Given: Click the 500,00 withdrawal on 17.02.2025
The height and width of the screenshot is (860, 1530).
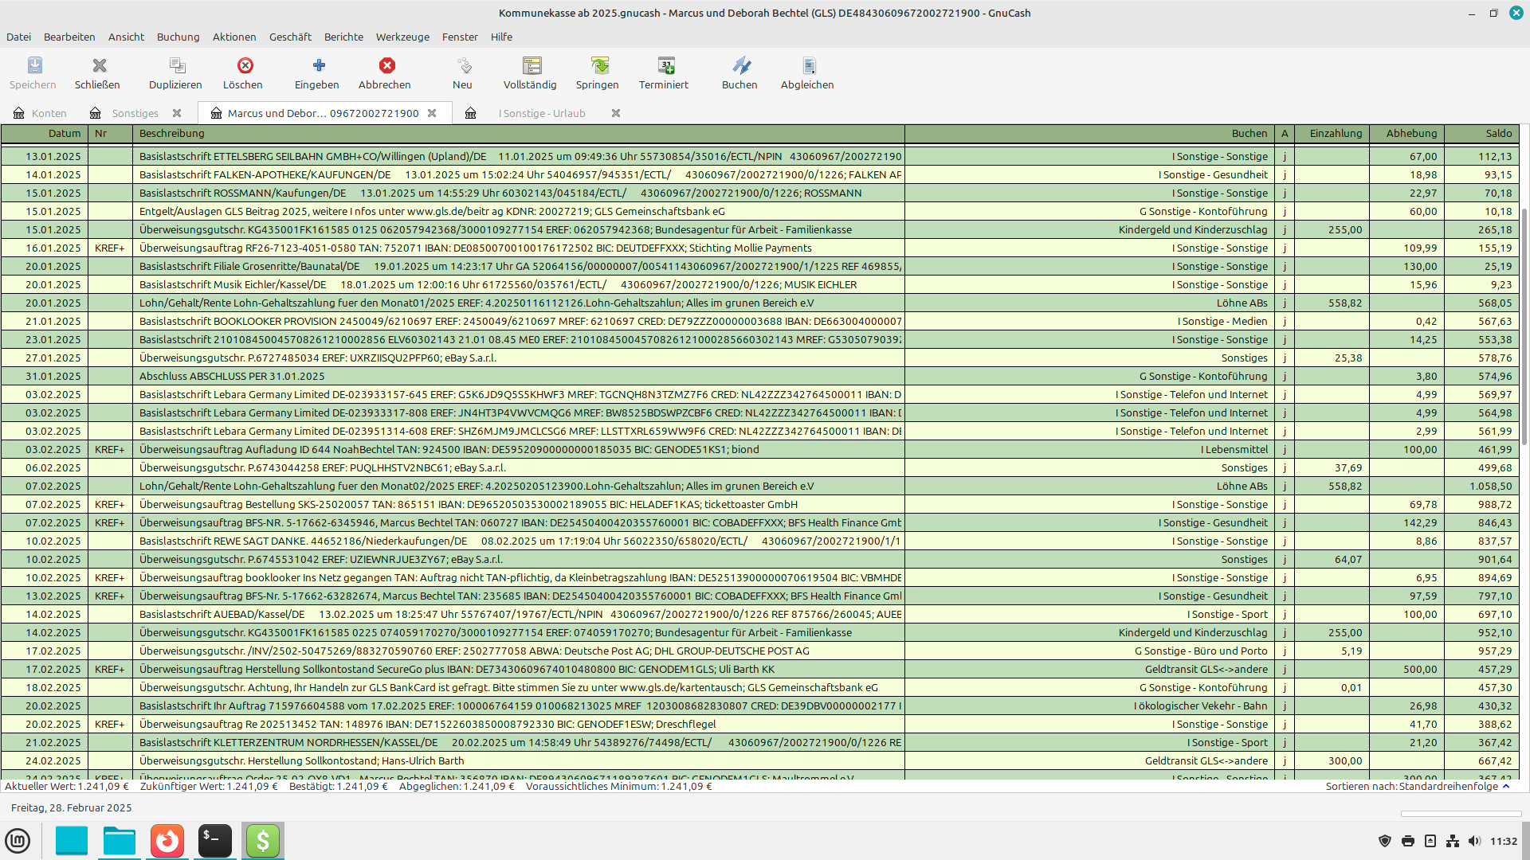Looking at the screenshot, I should (x=1420, y=670).
